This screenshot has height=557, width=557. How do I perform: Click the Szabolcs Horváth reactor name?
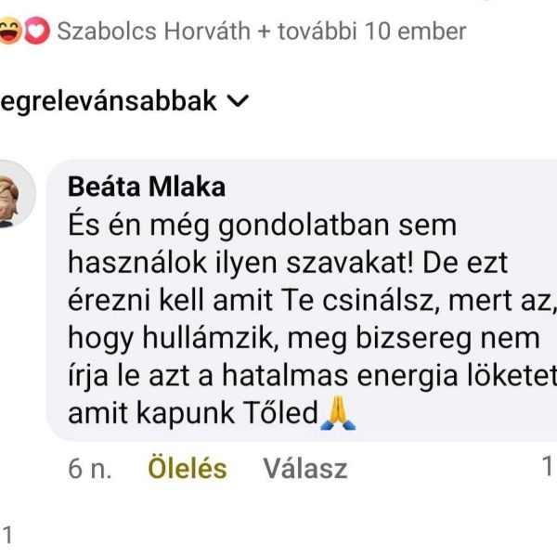coord(151,32)
